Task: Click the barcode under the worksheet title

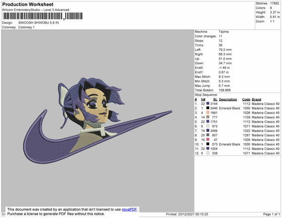Action: (x=42, y=16)
